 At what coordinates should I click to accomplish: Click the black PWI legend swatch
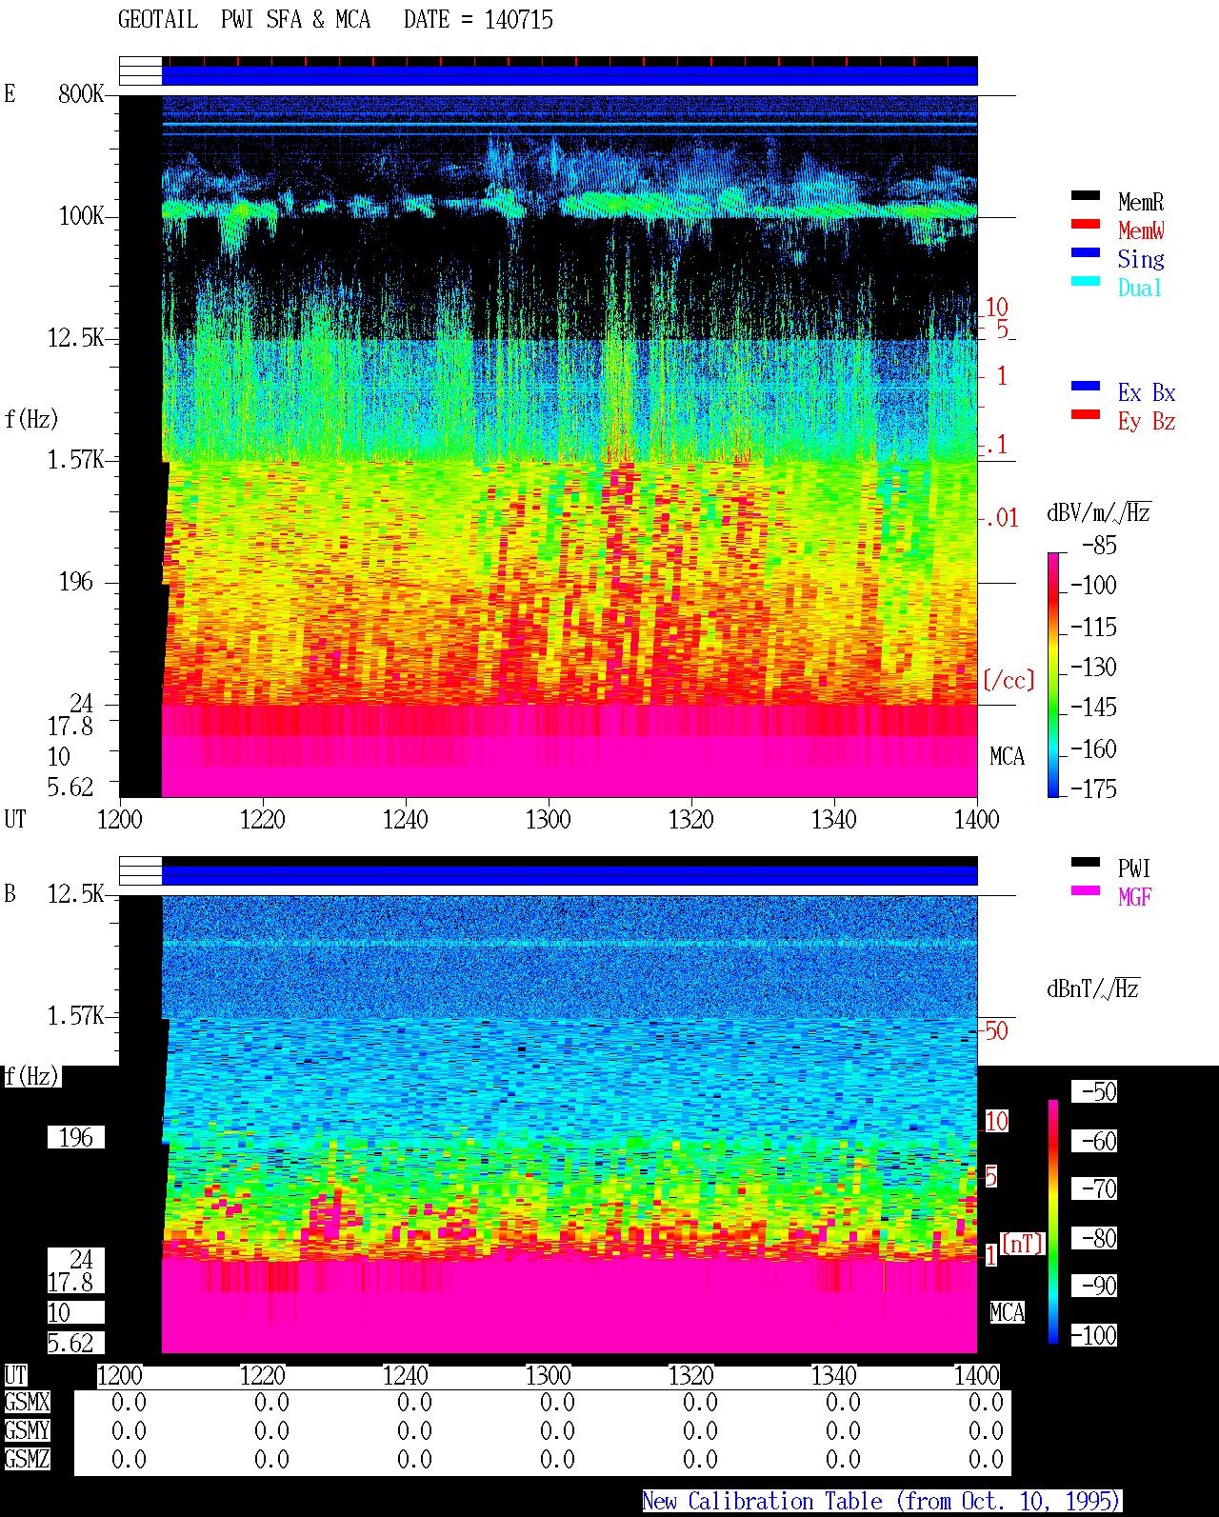[x=1086, y=863]
